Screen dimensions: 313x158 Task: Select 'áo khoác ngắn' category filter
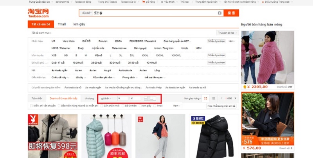tap(59, 70)
